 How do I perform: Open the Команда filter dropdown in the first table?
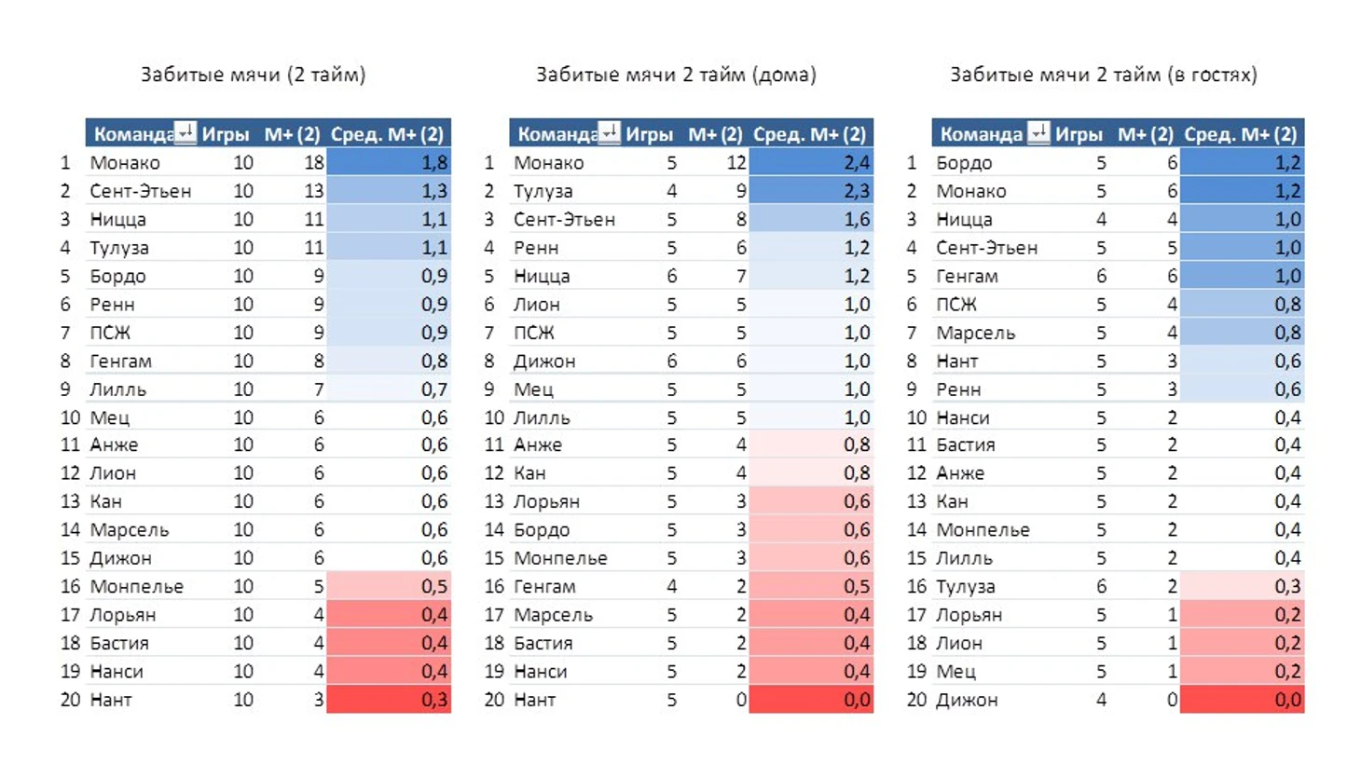[186, 132]
